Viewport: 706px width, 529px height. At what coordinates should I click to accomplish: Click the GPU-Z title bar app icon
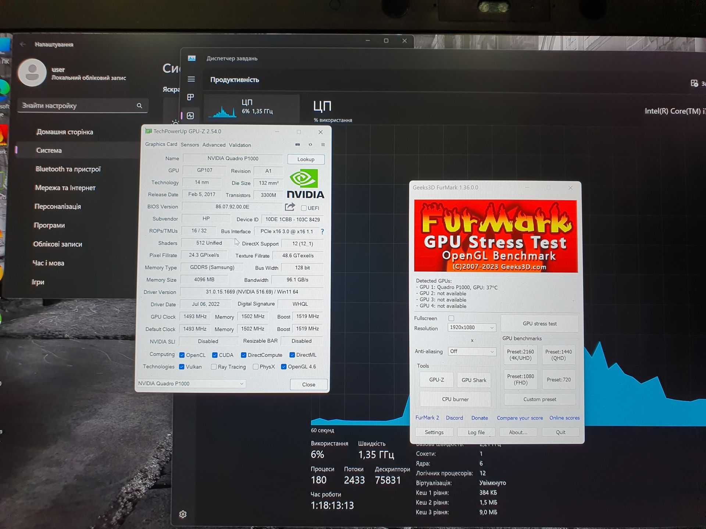click(x=149, y=131)
